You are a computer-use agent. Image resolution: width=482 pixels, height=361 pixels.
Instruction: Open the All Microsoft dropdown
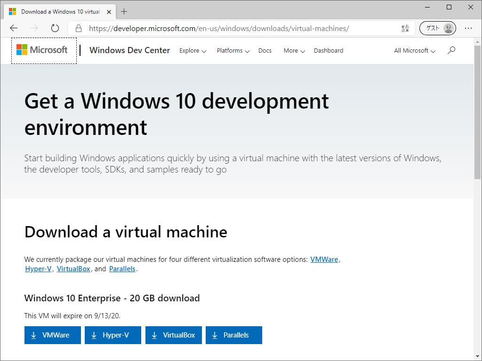point(413,50)
